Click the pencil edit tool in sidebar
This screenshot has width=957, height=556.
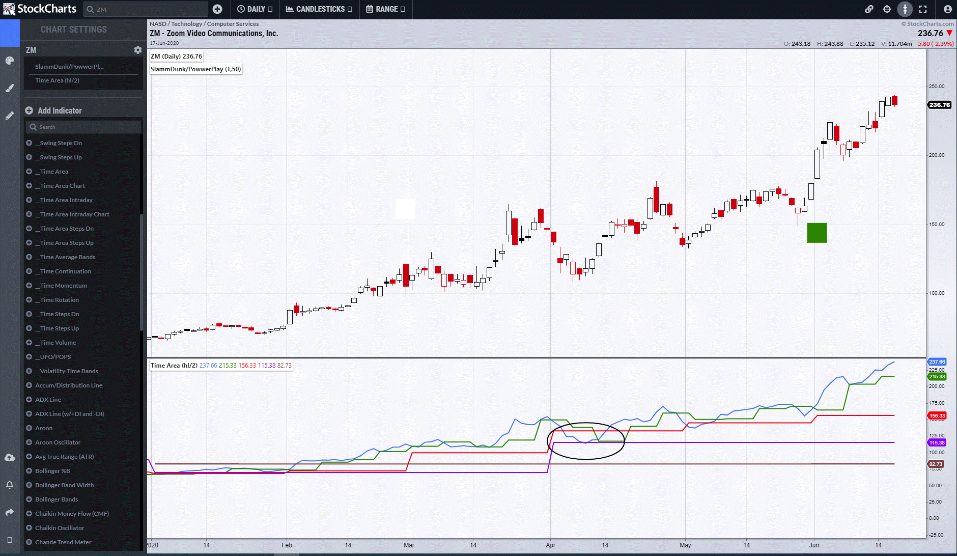pyautogui.click(x=10, y=116)
